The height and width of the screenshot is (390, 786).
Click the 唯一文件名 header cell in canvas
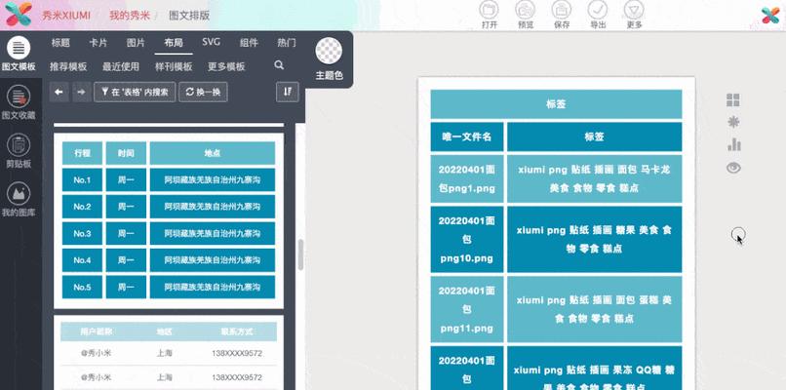pyautogui.click(x=467, y=136)
